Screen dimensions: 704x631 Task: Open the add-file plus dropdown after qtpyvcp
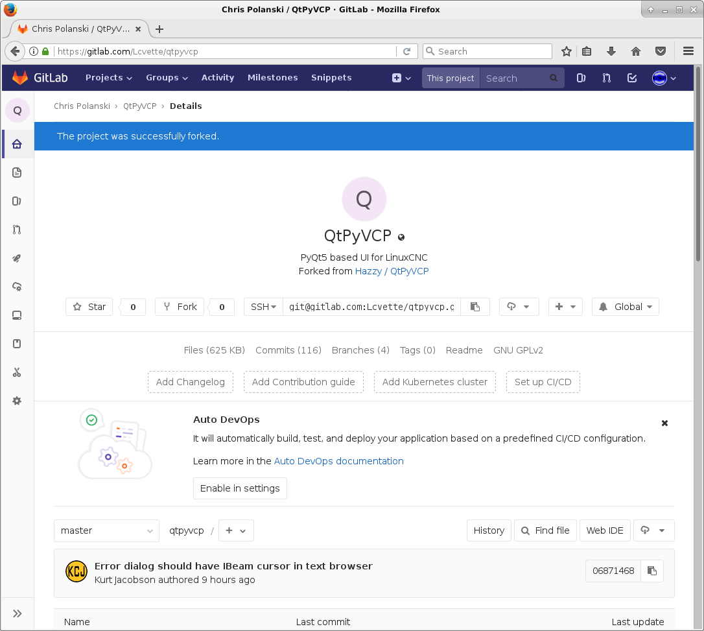click(236, 531)
